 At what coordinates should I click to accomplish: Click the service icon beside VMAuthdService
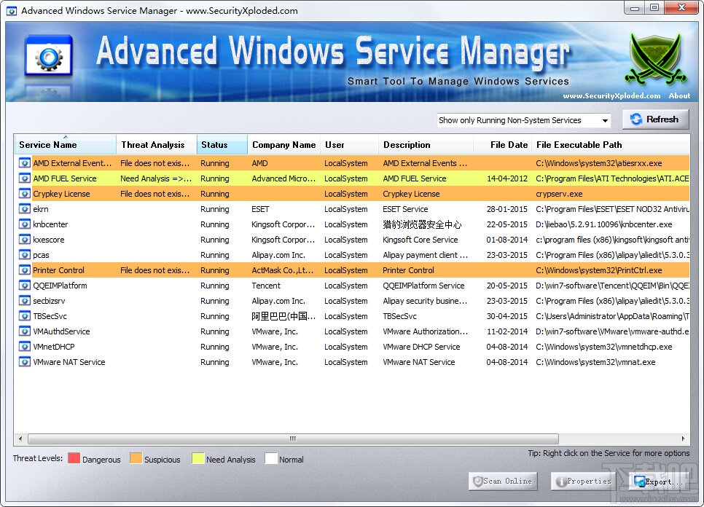click(x=25, y=331)
